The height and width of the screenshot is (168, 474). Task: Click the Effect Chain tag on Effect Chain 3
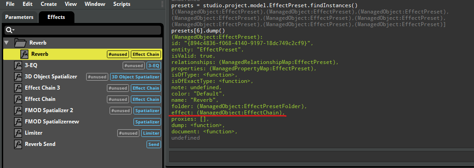146,88
